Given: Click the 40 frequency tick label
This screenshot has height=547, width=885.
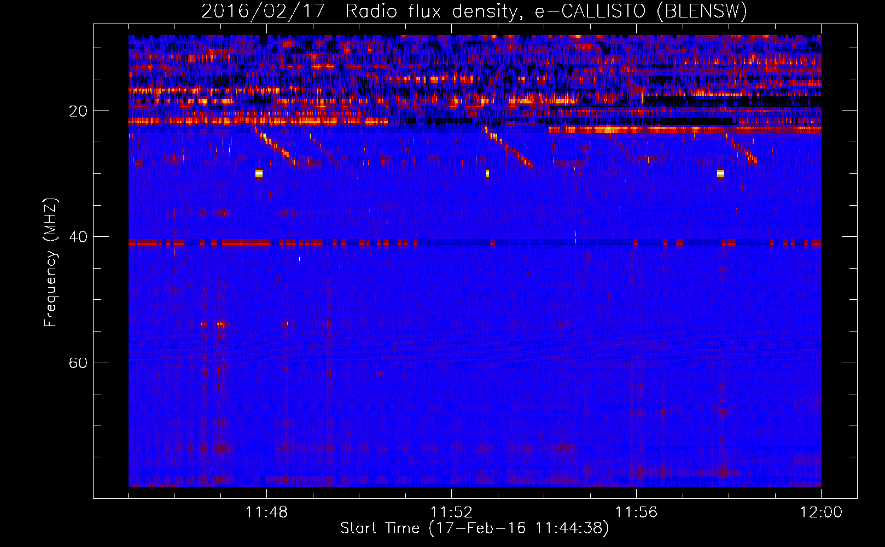Looking at the screenshot, I should point(78,237).
